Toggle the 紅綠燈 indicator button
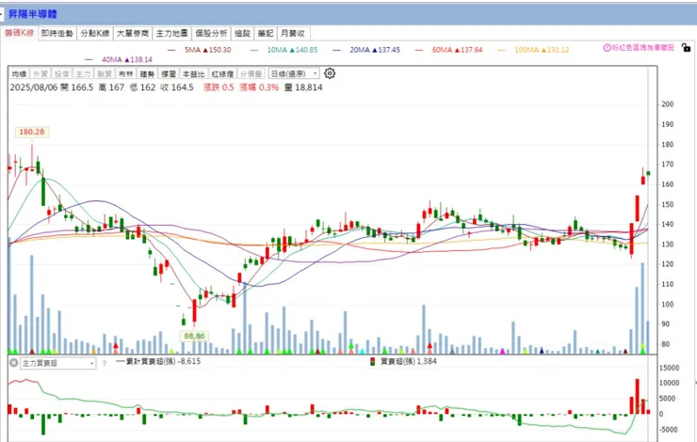 222,73
